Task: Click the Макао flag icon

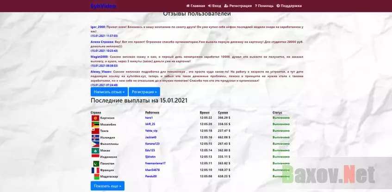Action: tap(95, 150)
